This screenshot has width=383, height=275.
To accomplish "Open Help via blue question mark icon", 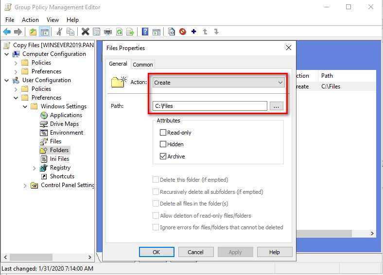I will pyautogui.click(x=145, y=32).
